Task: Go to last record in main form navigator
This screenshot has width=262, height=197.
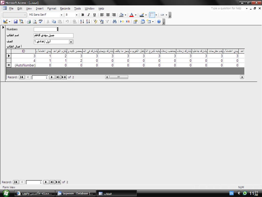Action: coord(52,182)
